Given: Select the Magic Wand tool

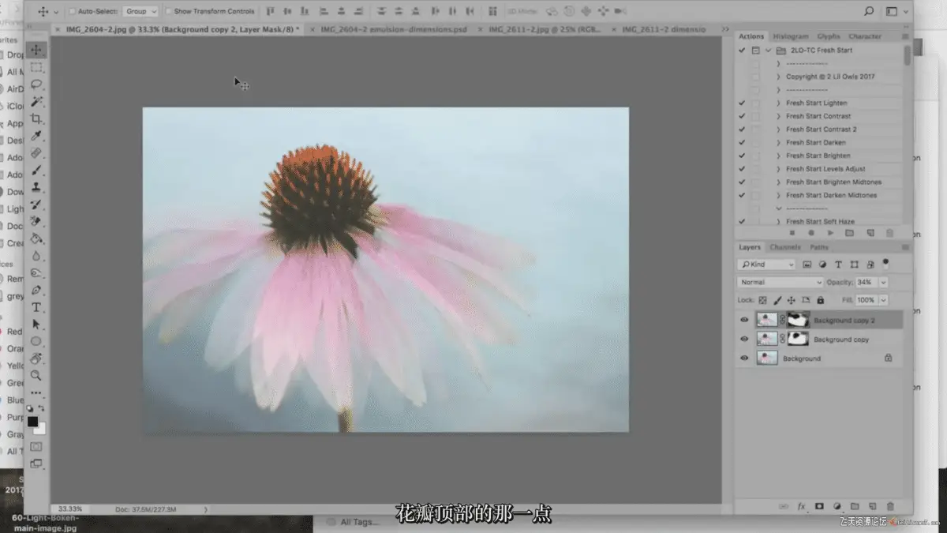Looking at the screenshot, I should (36, 102).
